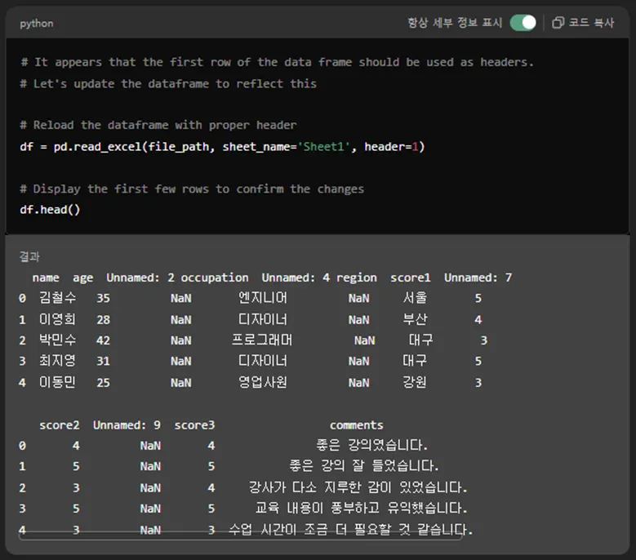Viewport: 636px width, 560px height.
Task: Click the region cell 부산
Action: coord(415,319)
